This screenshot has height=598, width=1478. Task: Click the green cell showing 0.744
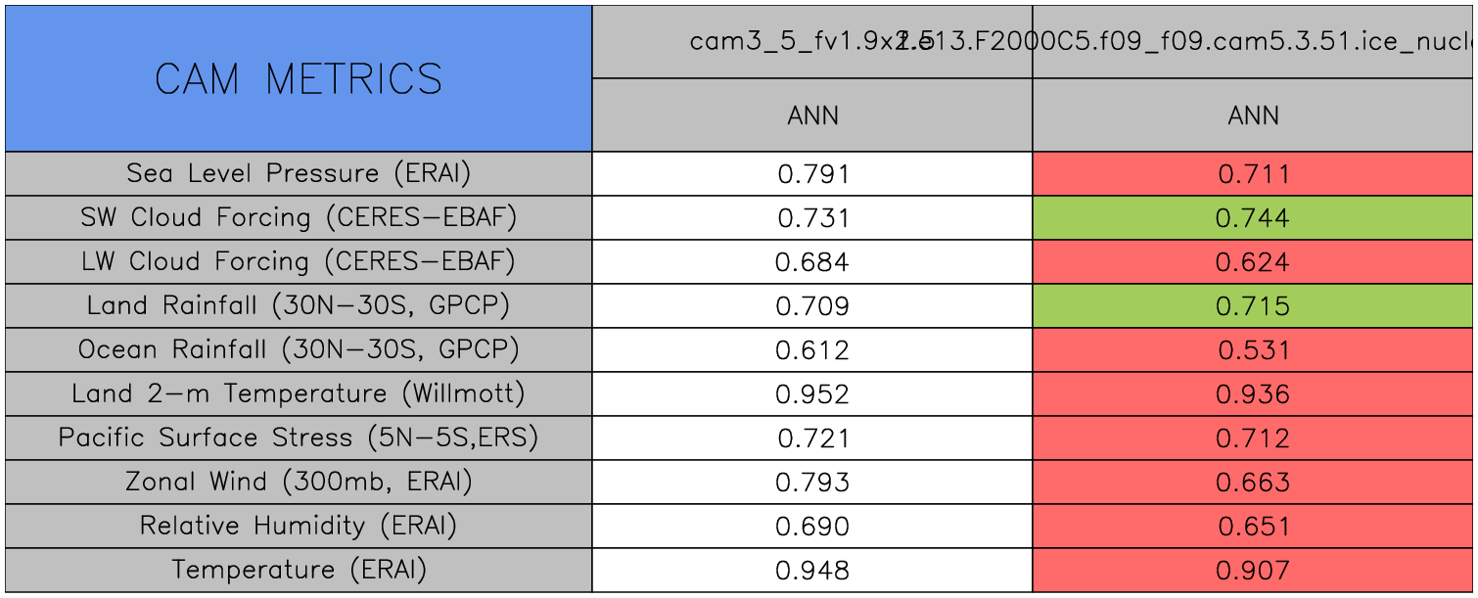(x=1253, y=218)
